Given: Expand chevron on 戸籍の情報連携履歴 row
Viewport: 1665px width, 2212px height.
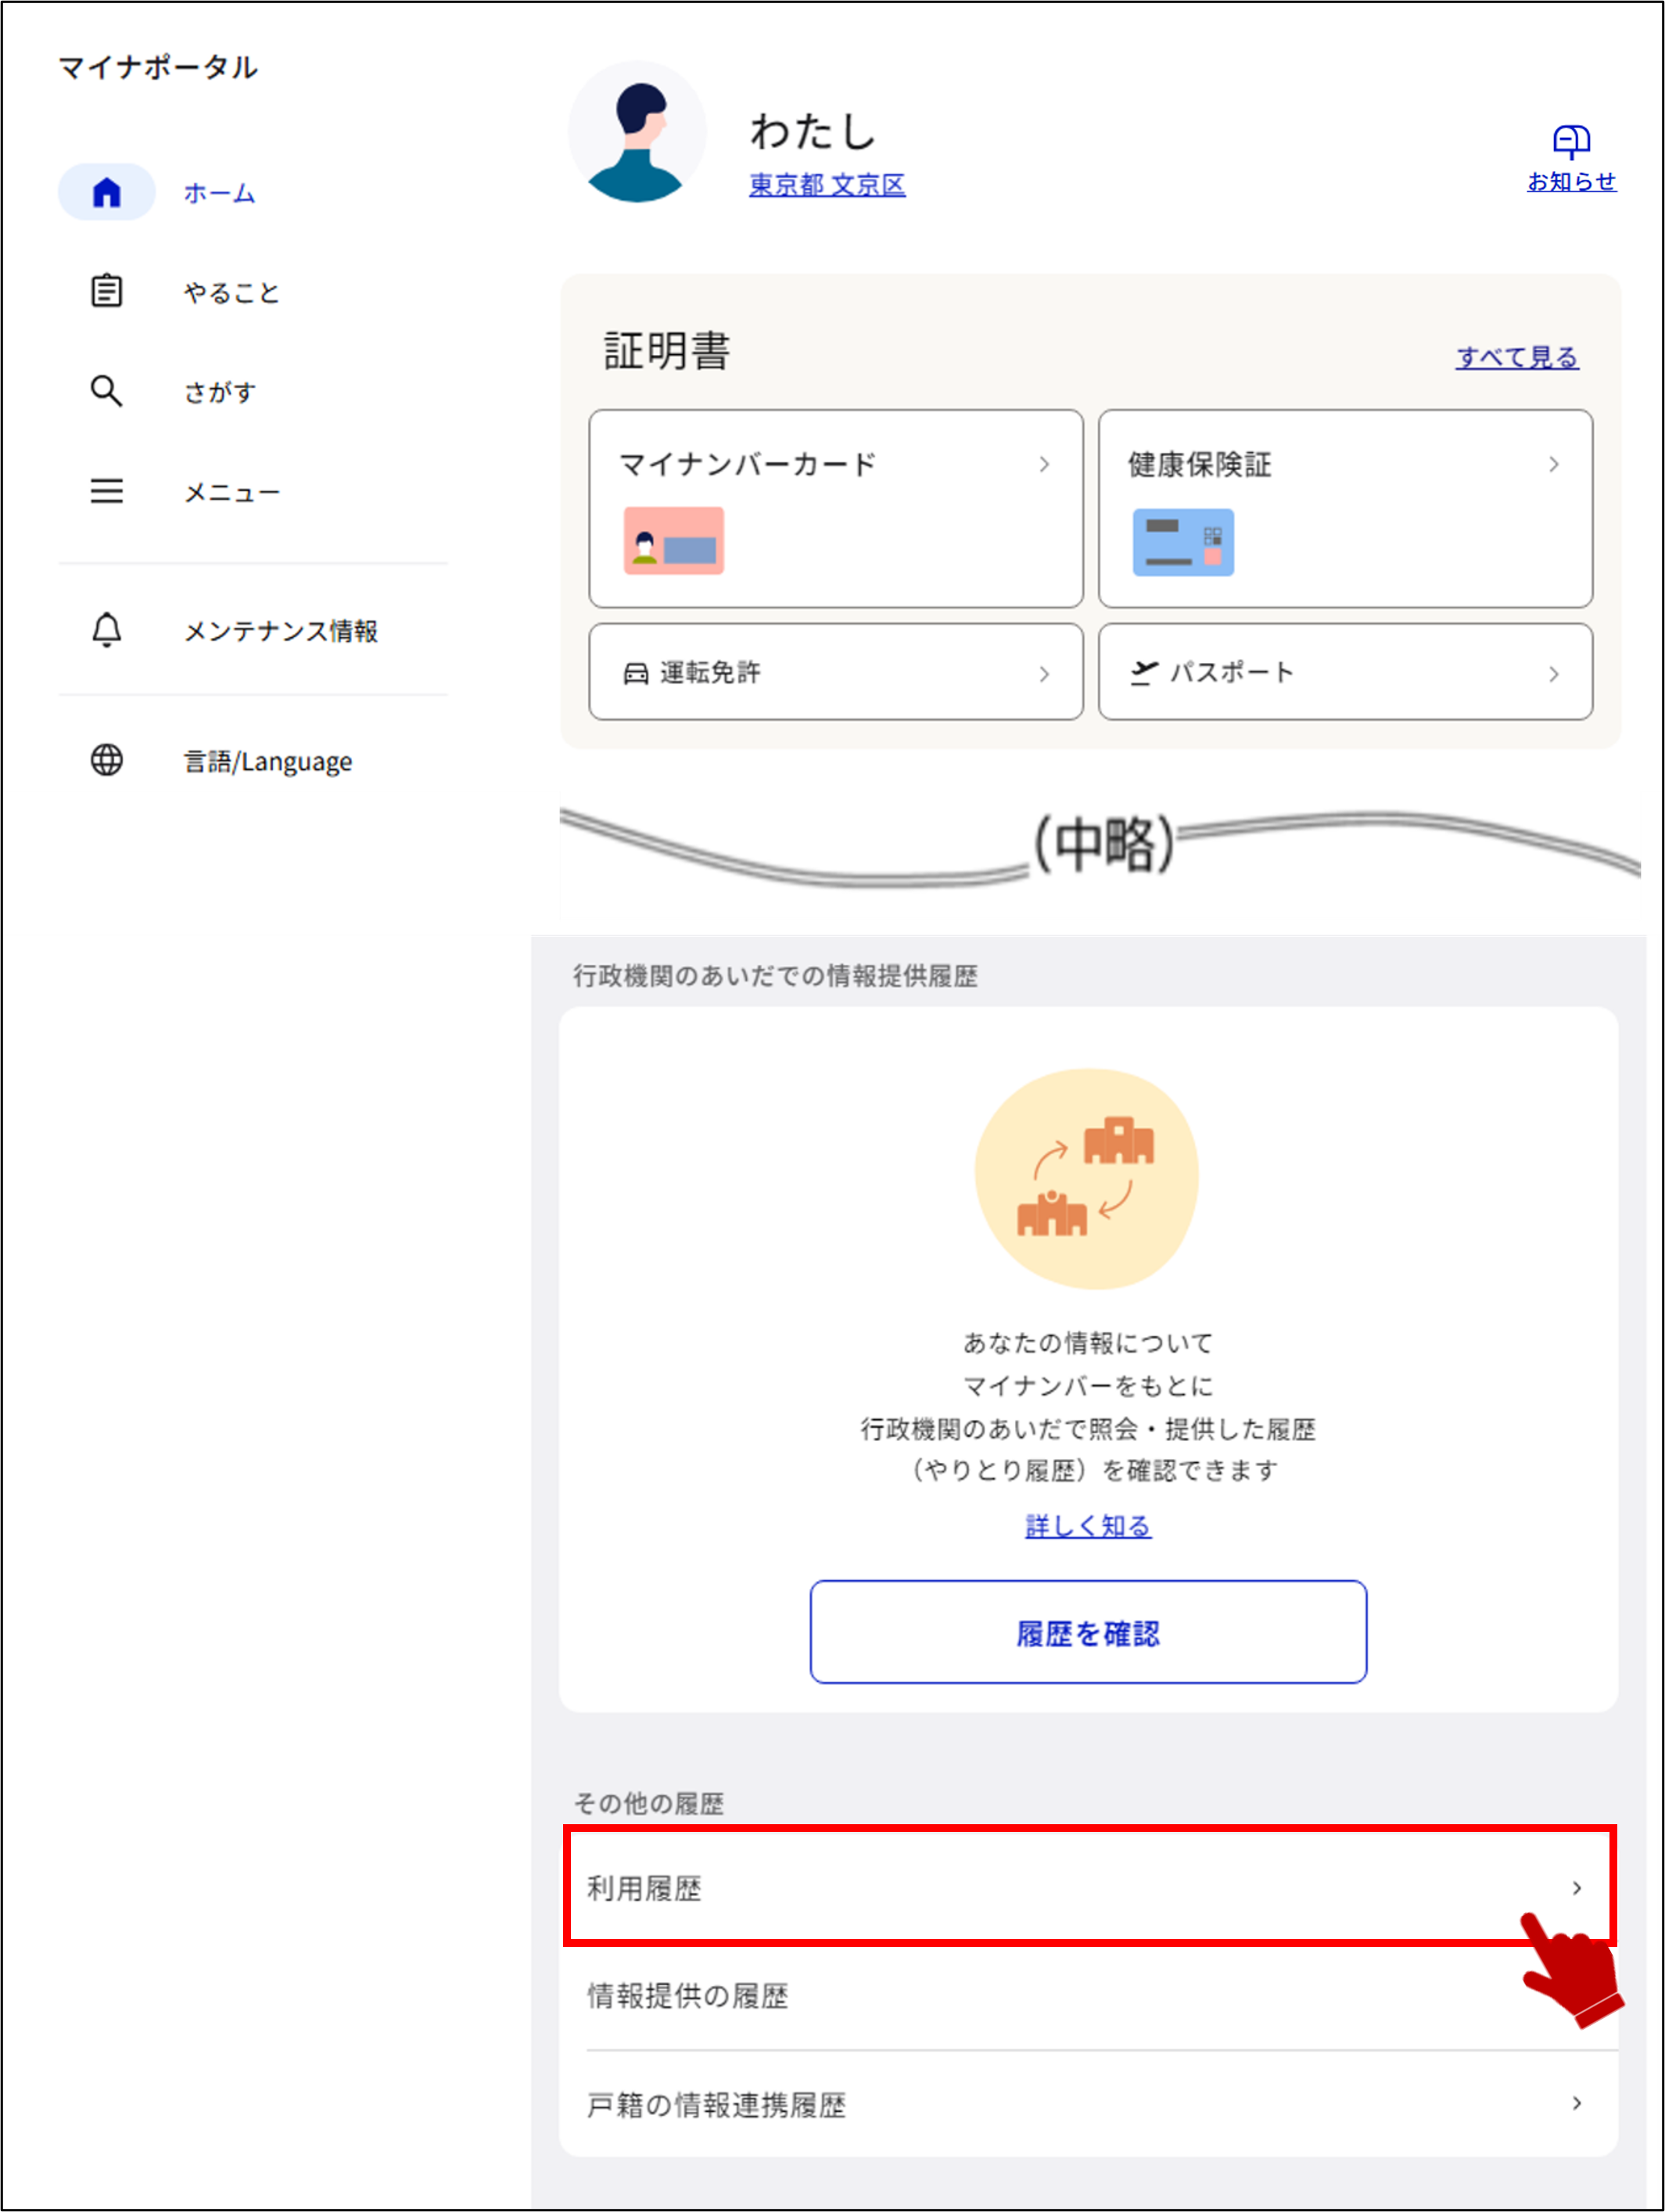Looking at the screenshot, I should (x=1576, y=2103).
